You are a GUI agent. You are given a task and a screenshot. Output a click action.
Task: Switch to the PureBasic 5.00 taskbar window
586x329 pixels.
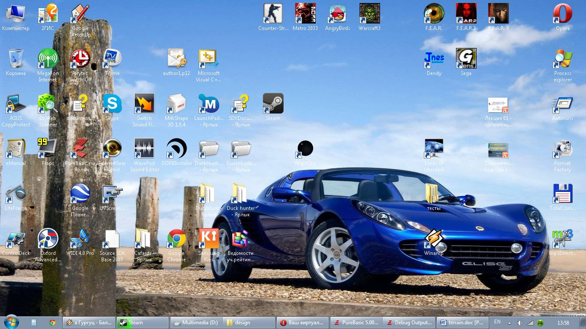pos(356,323)
